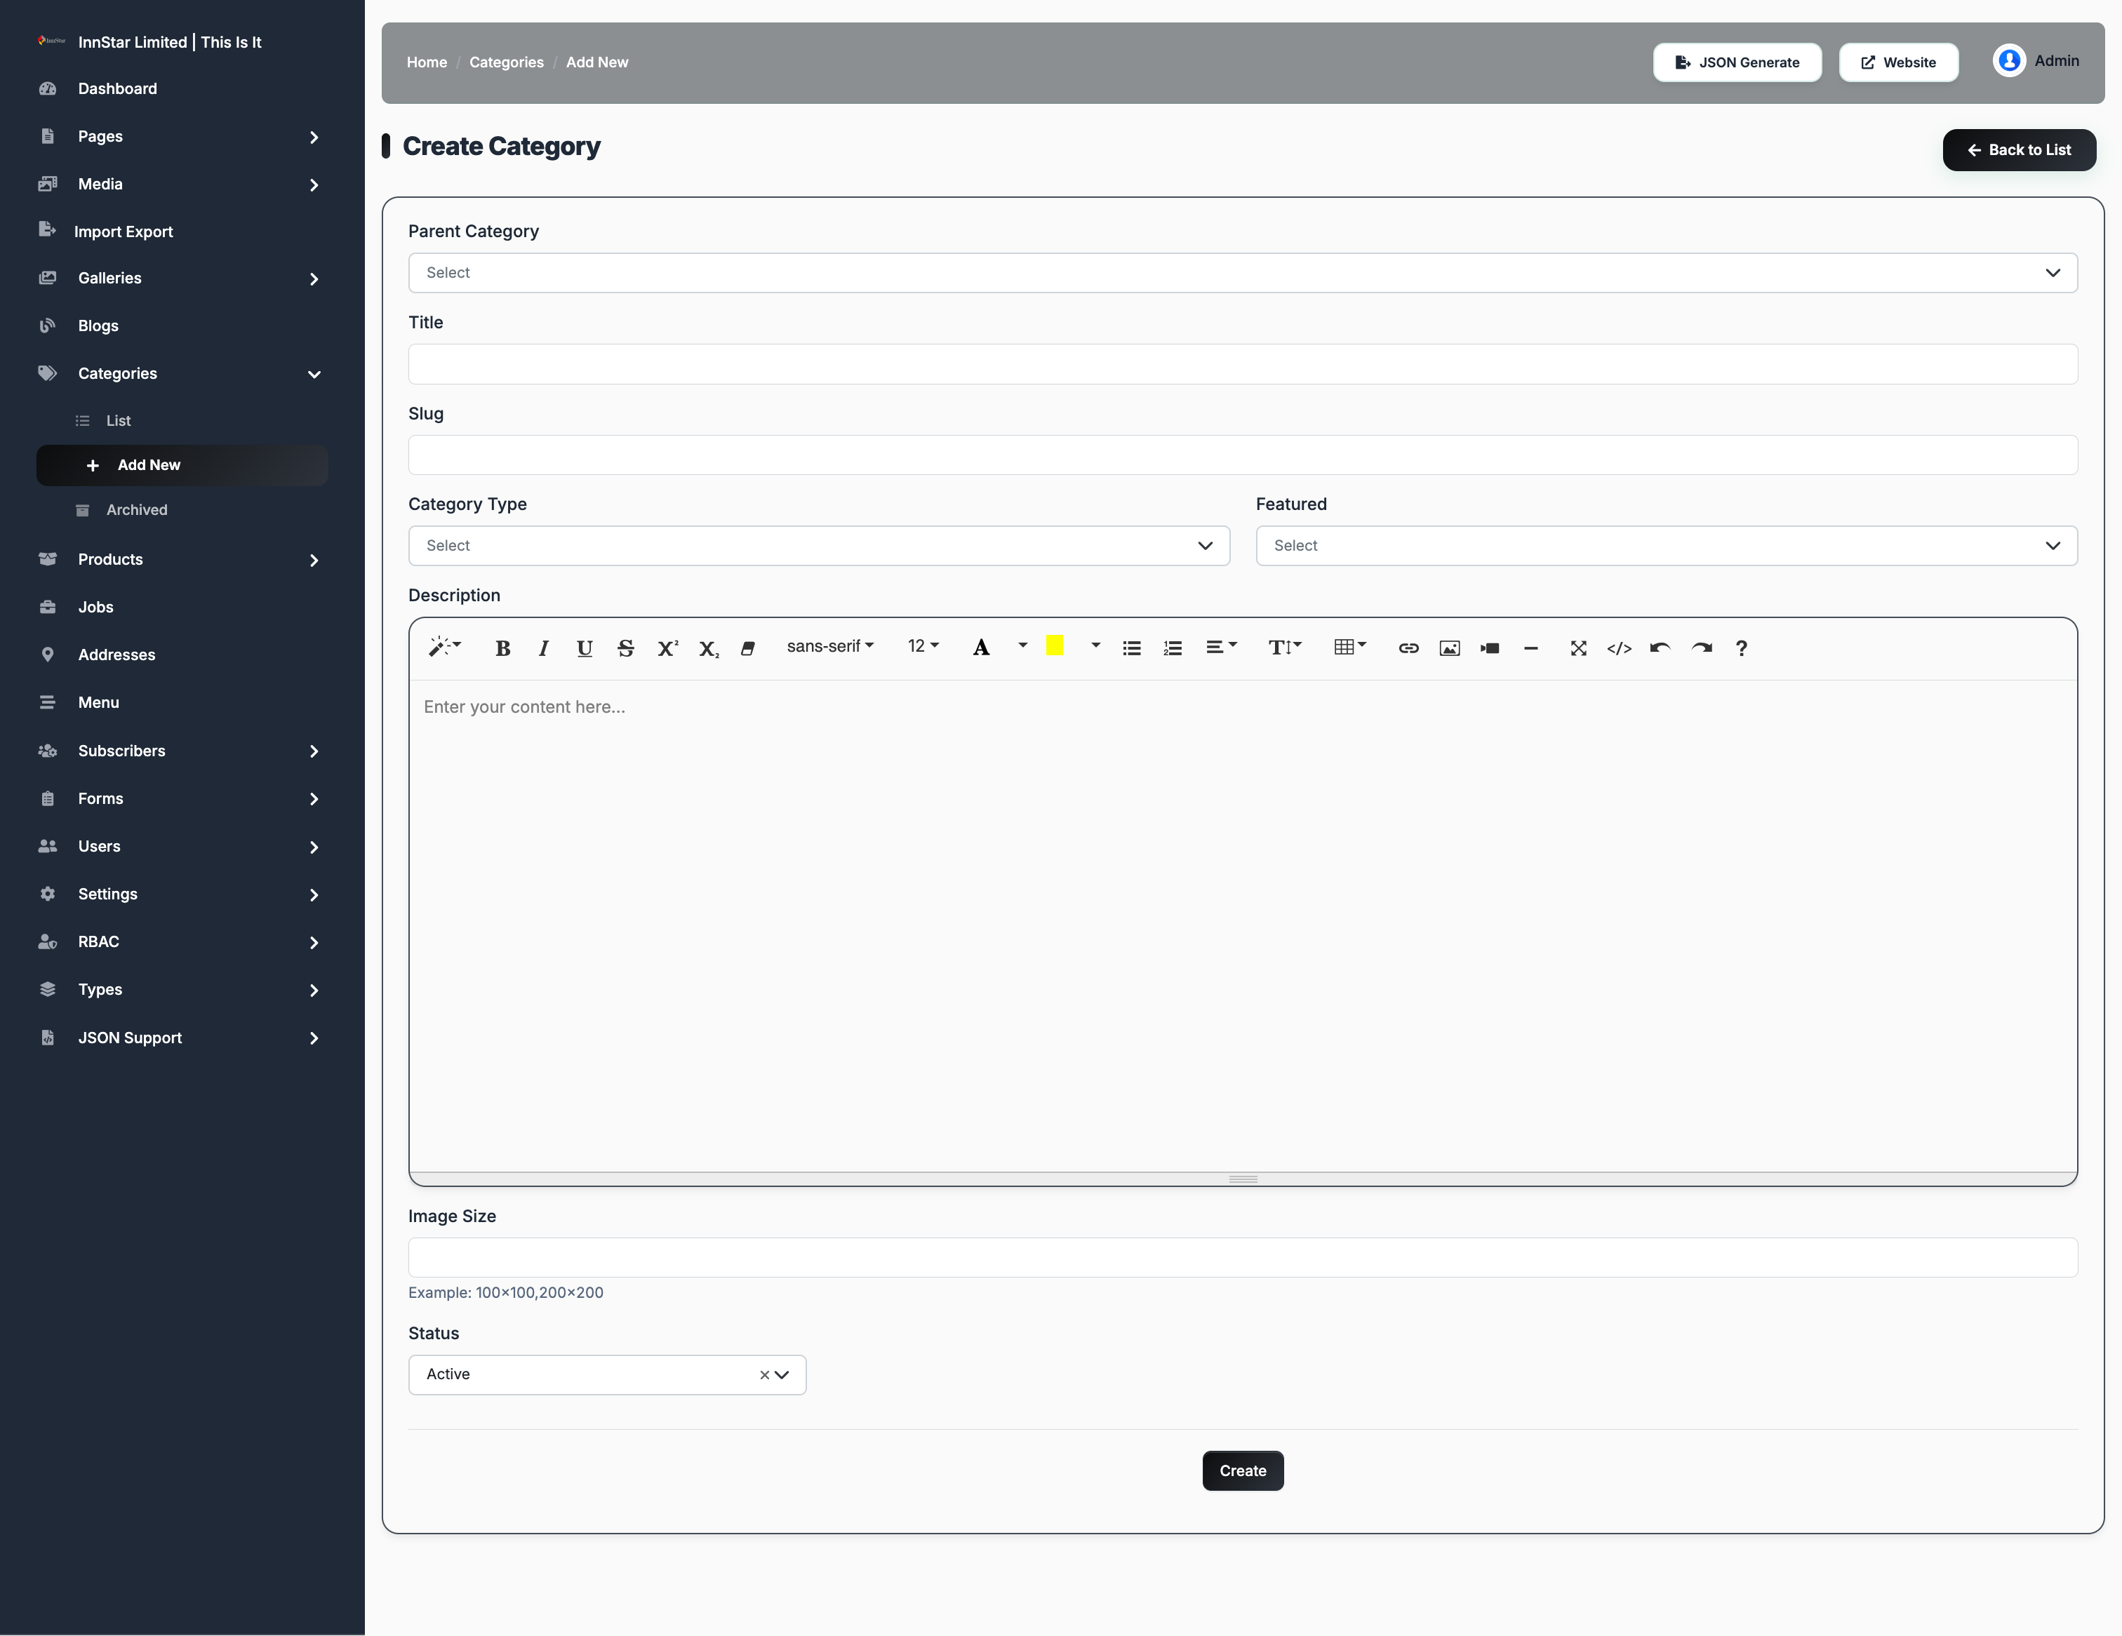Image resolution: width=2122 pixels, height=1636 pixels.
Task: Click the Create submit button
Action: [1243, 1471]
